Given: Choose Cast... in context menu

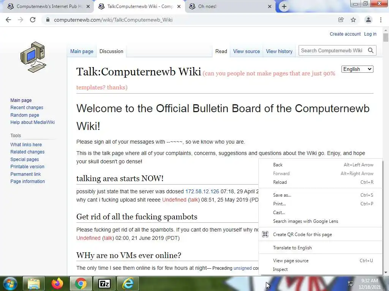Looking at the screenshot, I should 320,212.
